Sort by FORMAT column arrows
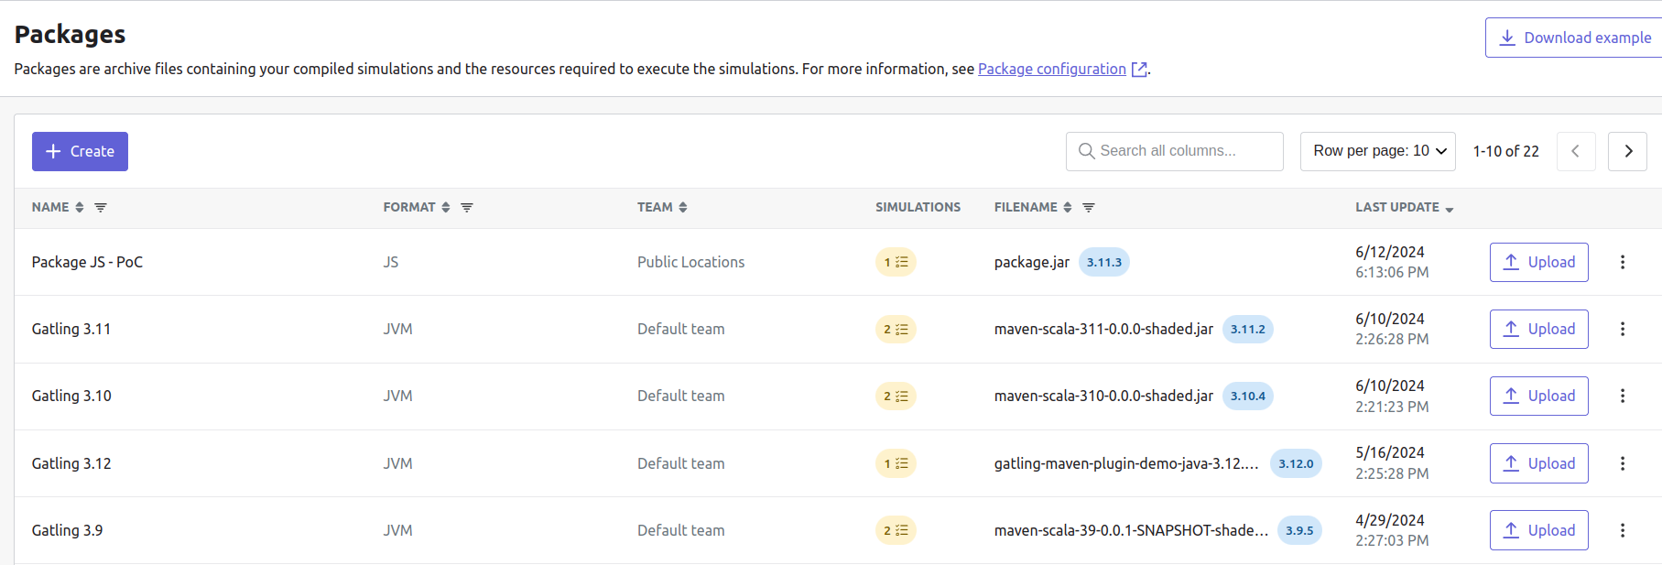1662x565 pixels. (446, 208)
